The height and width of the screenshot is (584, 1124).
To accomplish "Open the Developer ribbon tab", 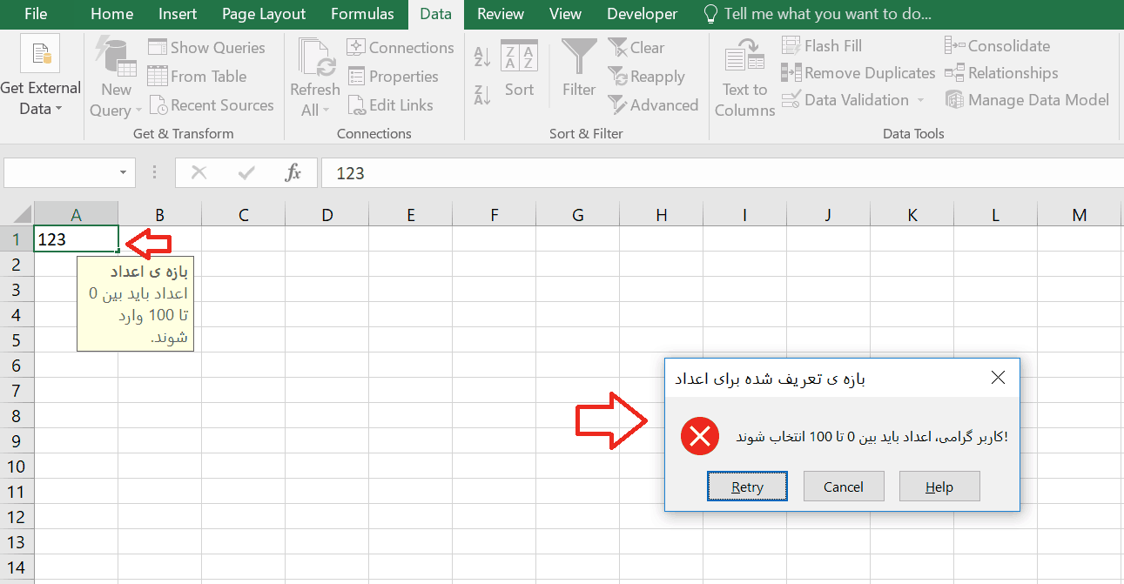I will (x=642, y=14).
